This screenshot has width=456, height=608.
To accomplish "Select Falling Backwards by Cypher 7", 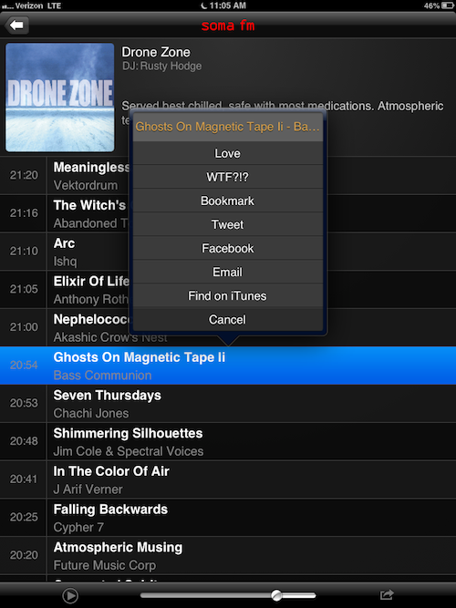I will pos(228,518).
